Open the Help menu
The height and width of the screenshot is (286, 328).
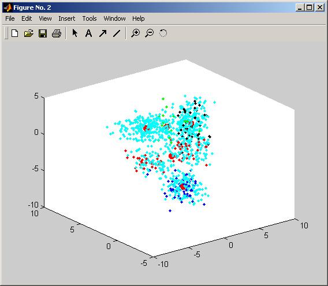pos(138,18)
